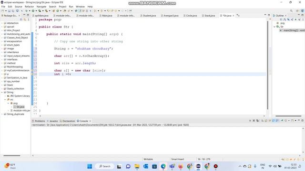The height and width of the screenshot is (171, 305).
Task: Close the Str.java editor tab
Action: [234, 16]
